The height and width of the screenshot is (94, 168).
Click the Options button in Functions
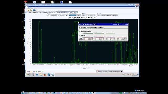tap(115, 15)
